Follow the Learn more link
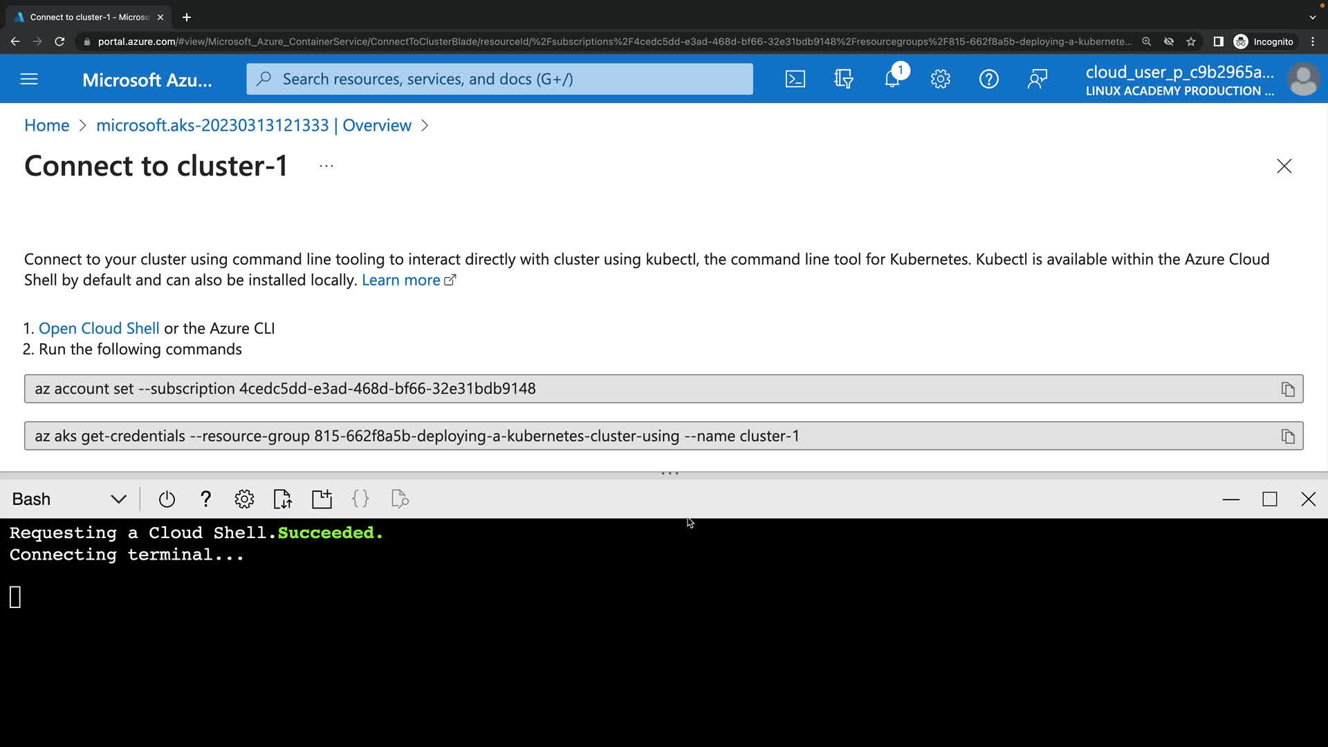This screenshot has width=1328, height=747. 401,280
